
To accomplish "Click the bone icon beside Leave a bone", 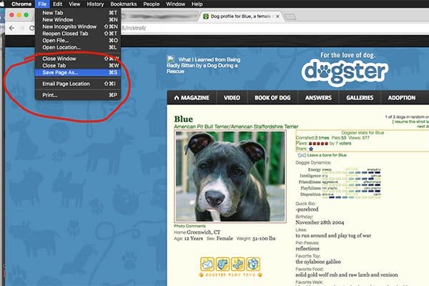I will (302, 155).
